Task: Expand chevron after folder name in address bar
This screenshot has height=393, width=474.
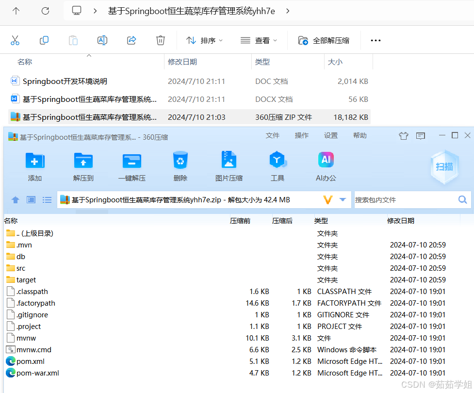Action: (x=288, y=11)
